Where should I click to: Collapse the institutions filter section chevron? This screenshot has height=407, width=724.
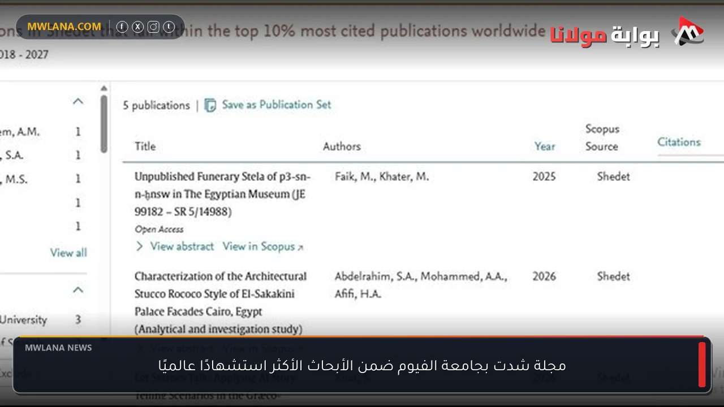pos(78,290)
